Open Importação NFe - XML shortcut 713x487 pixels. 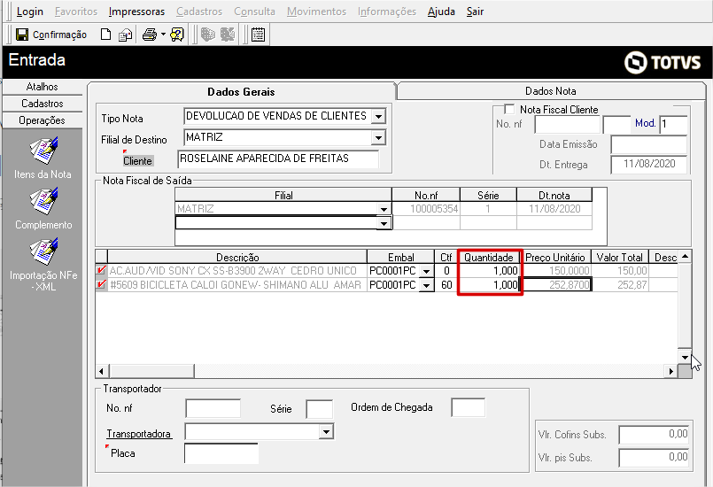point(43,266)
